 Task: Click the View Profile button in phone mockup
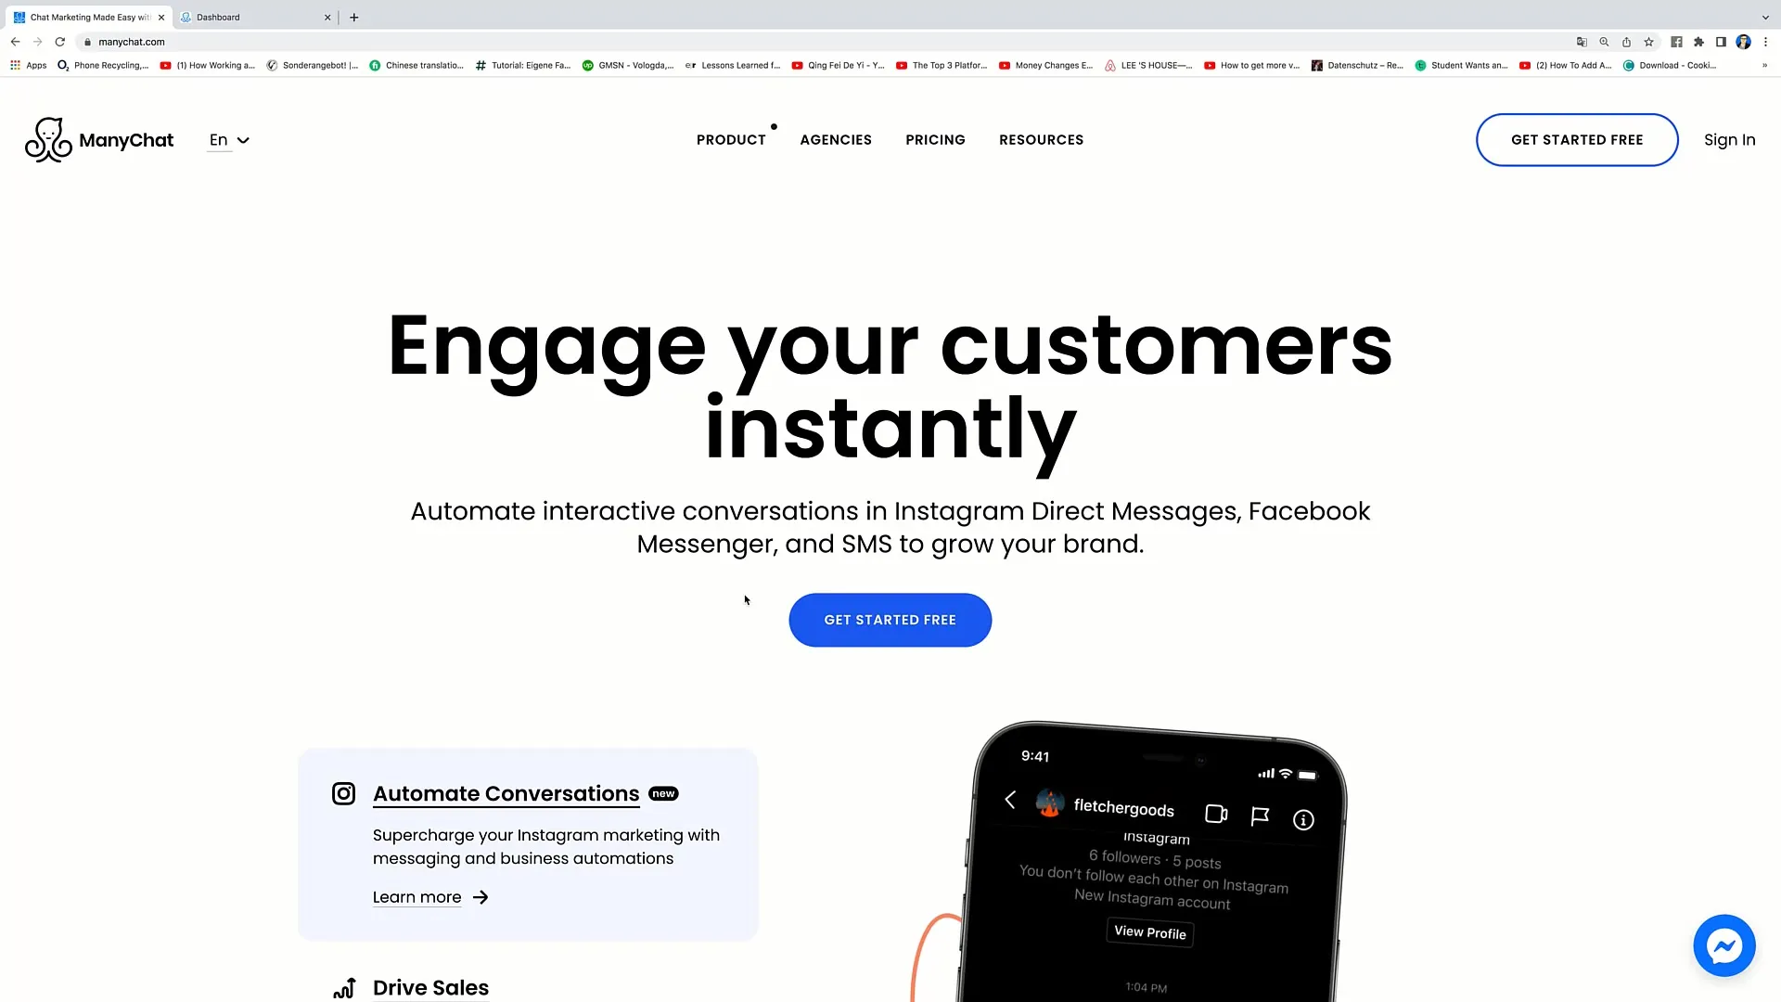click(x=1150, y=932)
